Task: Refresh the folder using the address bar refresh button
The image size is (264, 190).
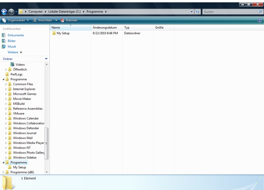Action: click(197, 12)
